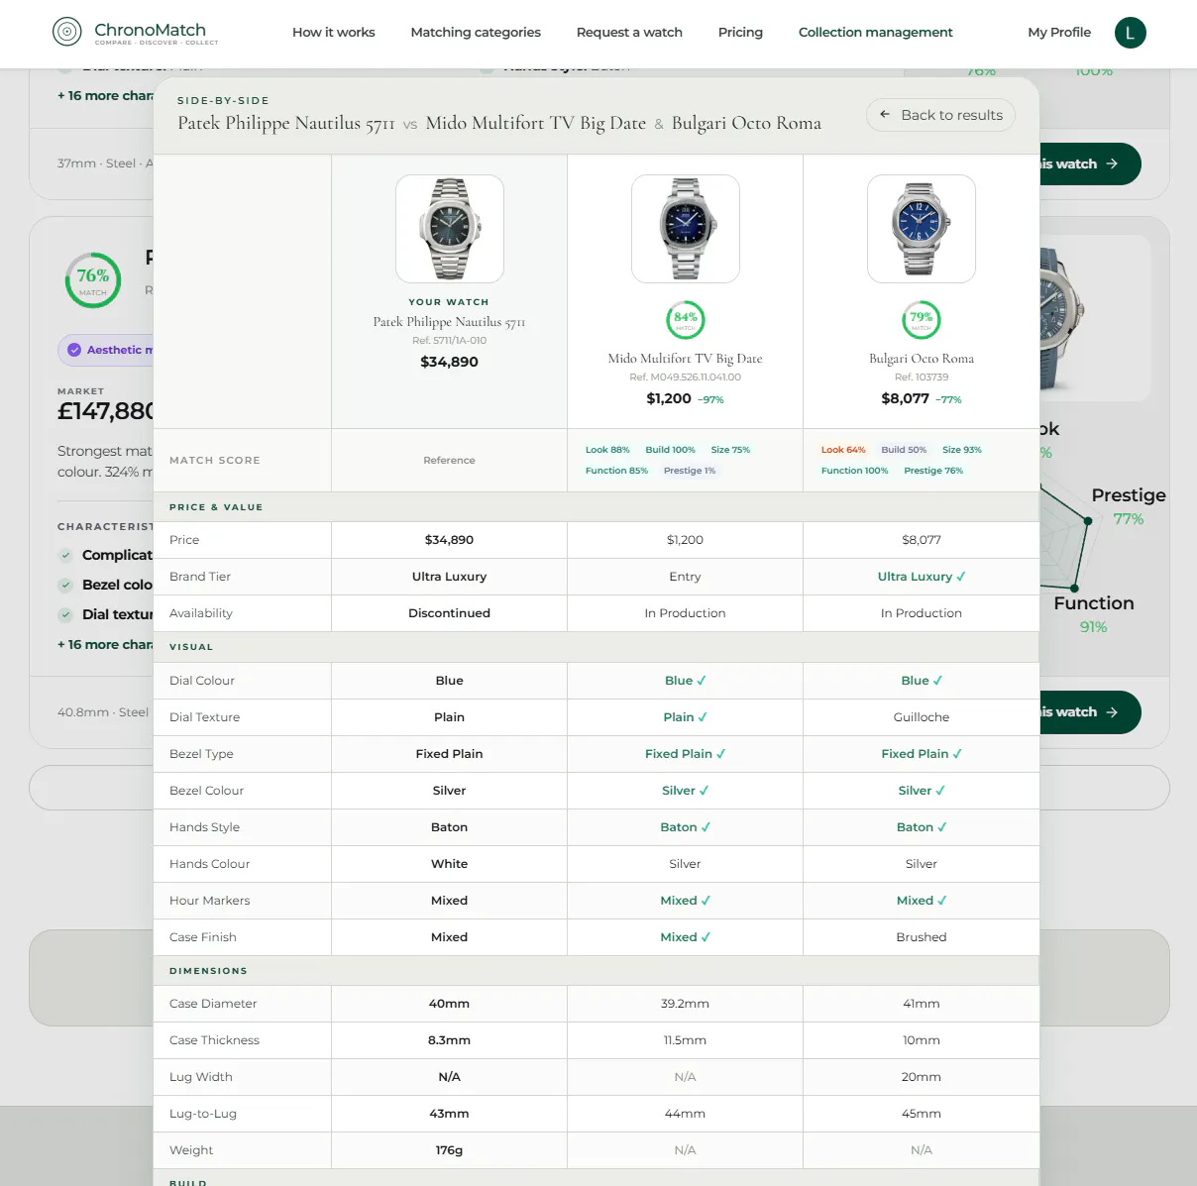Click Prestige 76% score tag

933,471
